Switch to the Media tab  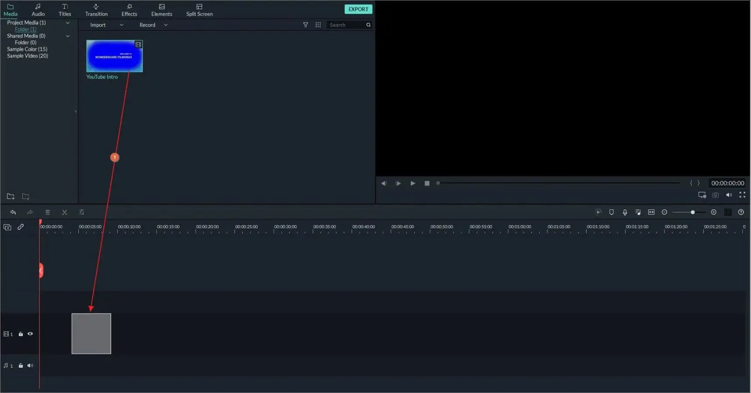pos(10,10)
